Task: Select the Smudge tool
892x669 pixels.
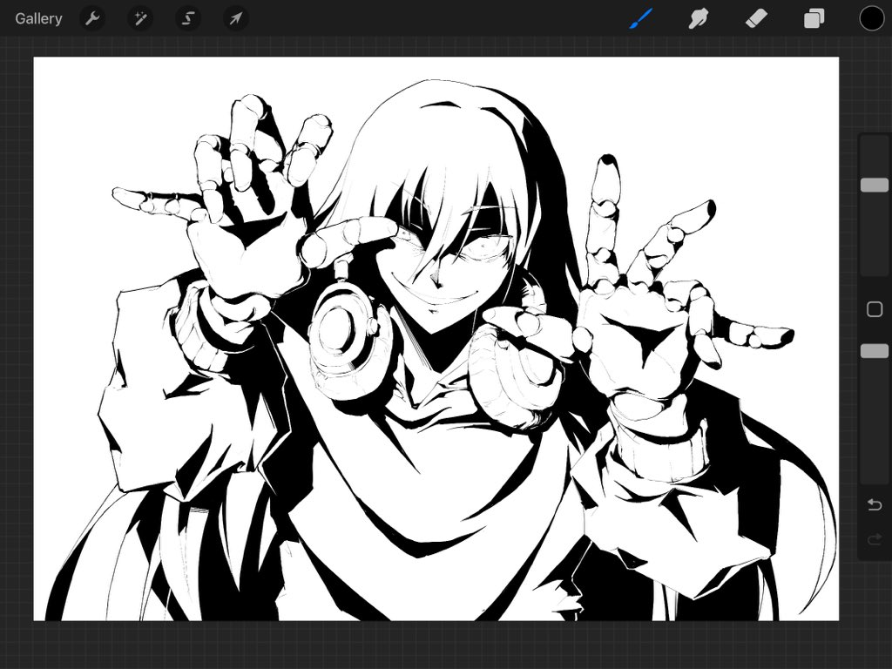Action: (x=699, y=19)
